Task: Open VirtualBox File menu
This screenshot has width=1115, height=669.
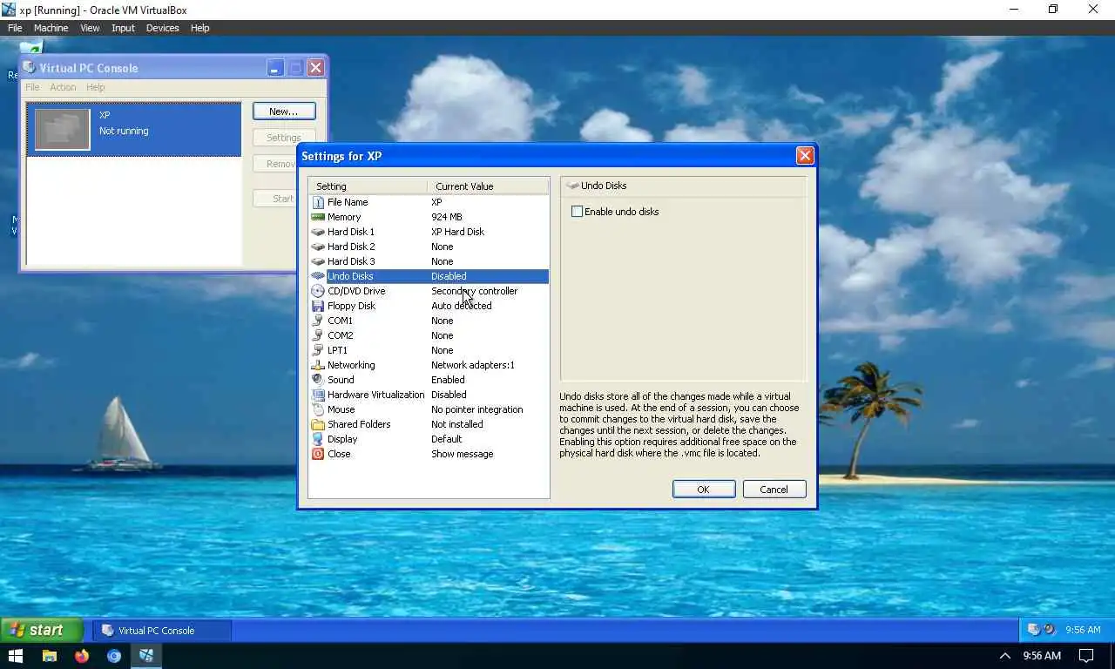Action: 15,28
